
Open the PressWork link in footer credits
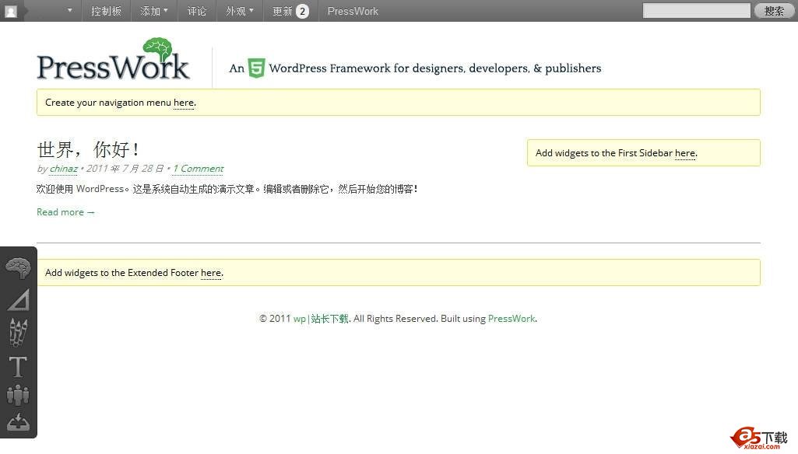[511, 319]
